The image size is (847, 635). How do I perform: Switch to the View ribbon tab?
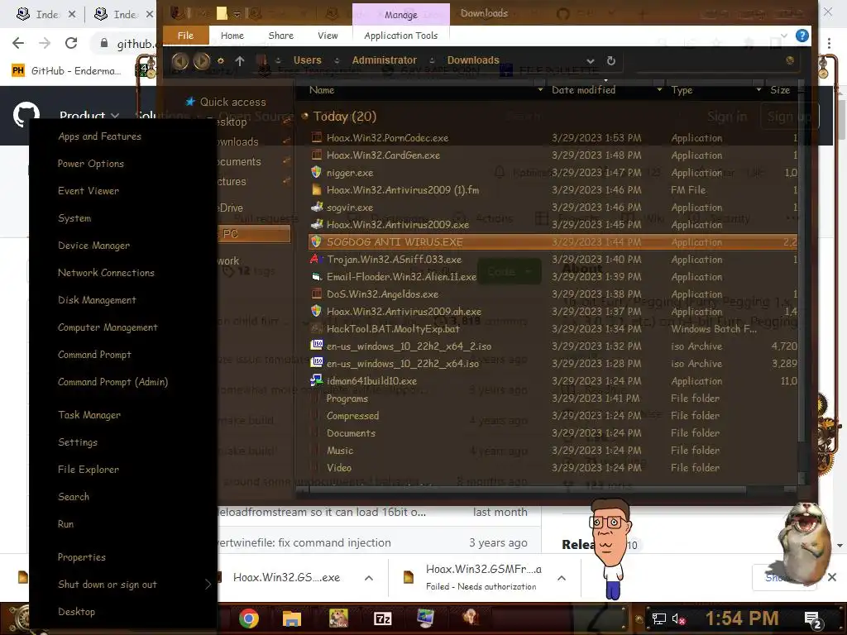click(328, 36)
